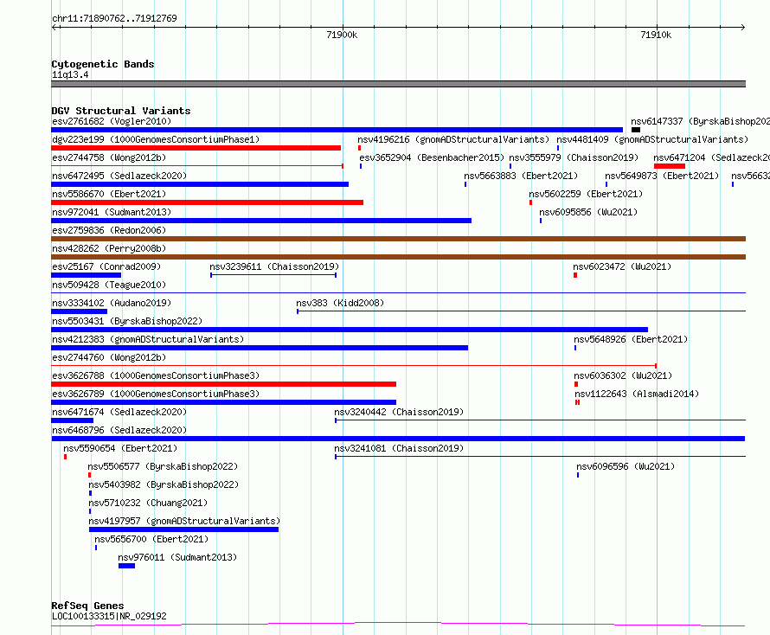Select nsv4212383 gnomADStructuralVariants label

pyautogui.click(x=148, y=339)
